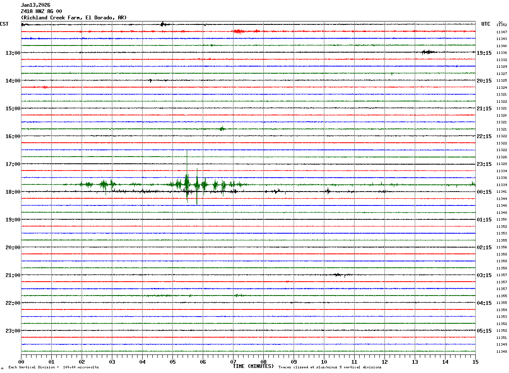Click the 00:15 UTC time label
The width and height of the screenshot is (509, 373).
484,192
